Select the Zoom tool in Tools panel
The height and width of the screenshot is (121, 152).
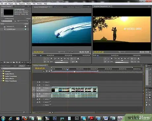coord(150,105)
